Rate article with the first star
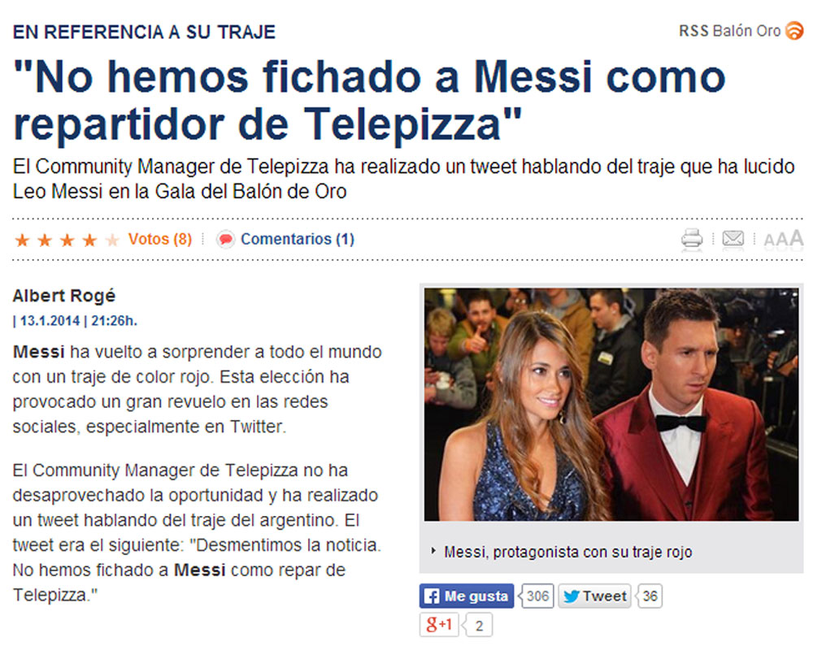The image size is (813, 672). click(22, 240)
